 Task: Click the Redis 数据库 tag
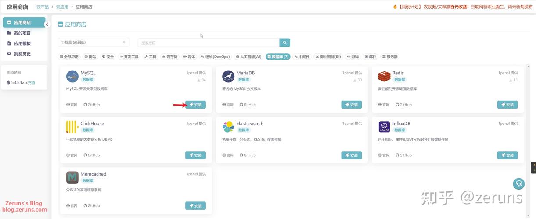399,80
